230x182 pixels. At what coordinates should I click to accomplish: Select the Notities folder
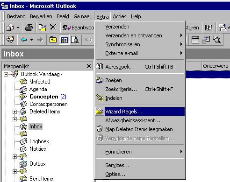(x=38, y=149)
